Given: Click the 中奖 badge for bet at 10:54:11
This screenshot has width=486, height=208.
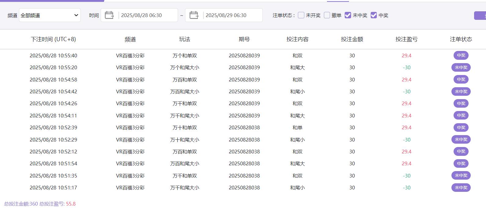Looking at the screenshot, I should pyautogui.click(x=461, y=116).
